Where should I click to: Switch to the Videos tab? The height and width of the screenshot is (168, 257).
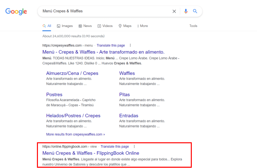coord(105,26)
